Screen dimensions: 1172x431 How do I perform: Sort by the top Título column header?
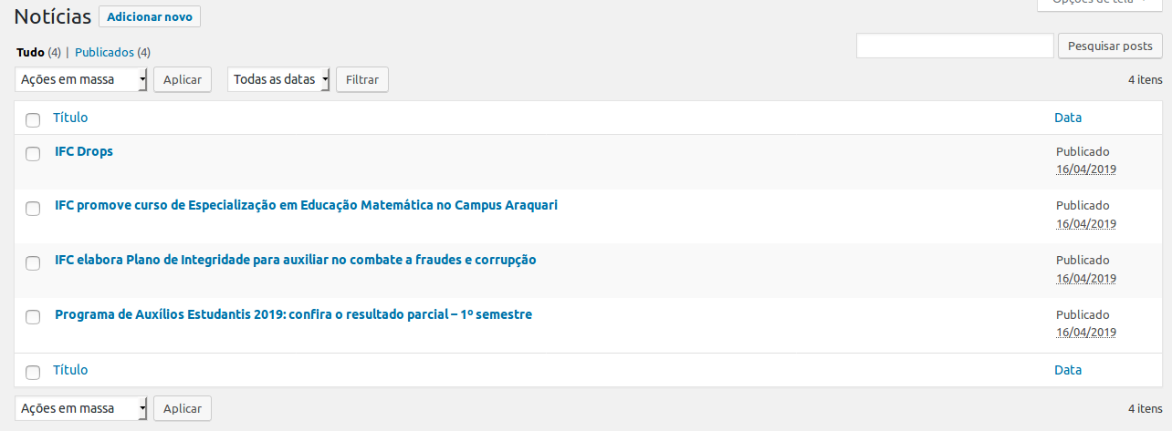[70, 118]
